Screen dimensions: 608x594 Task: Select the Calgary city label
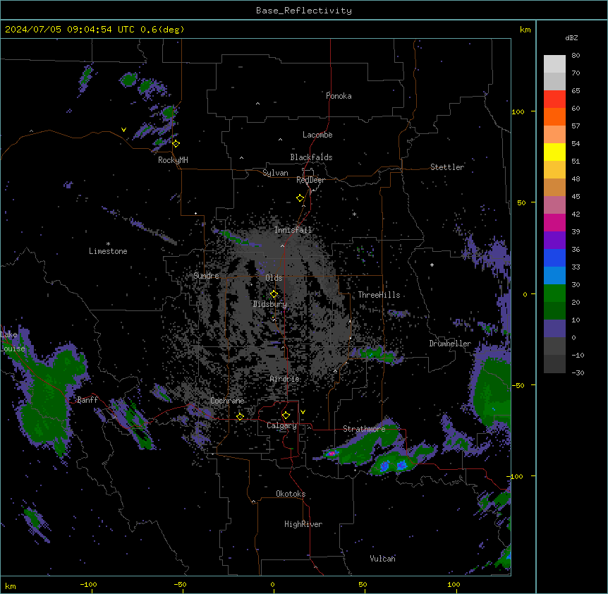click(x=281, y=425)
